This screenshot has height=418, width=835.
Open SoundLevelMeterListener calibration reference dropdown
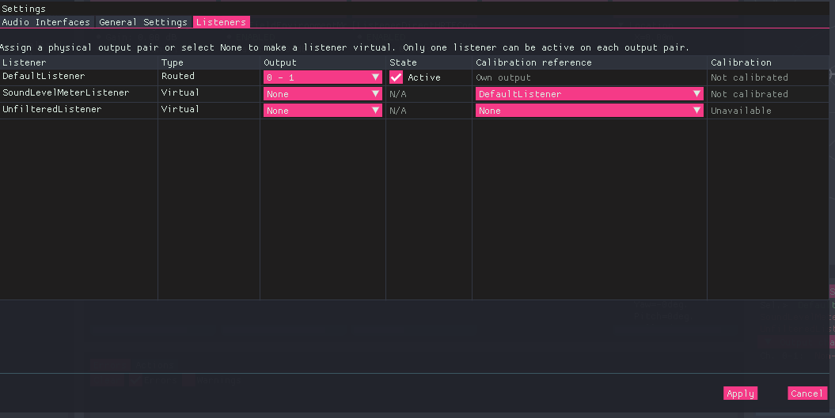(589, 93)
